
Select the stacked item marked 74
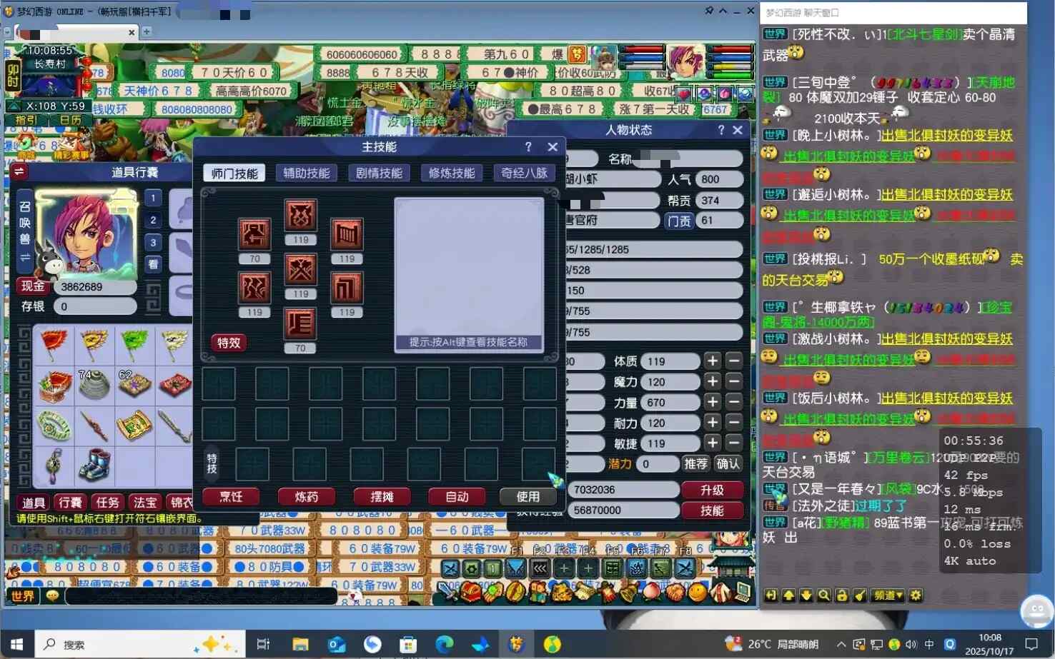[94, 386]
